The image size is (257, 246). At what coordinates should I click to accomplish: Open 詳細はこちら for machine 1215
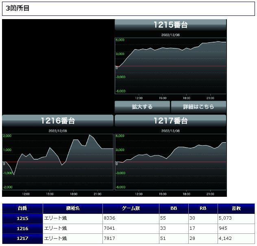(x=199, y=107)
